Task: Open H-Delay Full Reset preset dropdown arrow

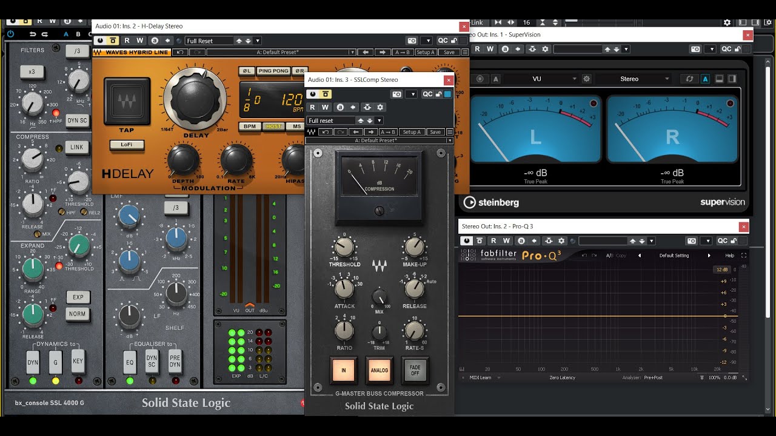Action: click(x=258, y=41)
